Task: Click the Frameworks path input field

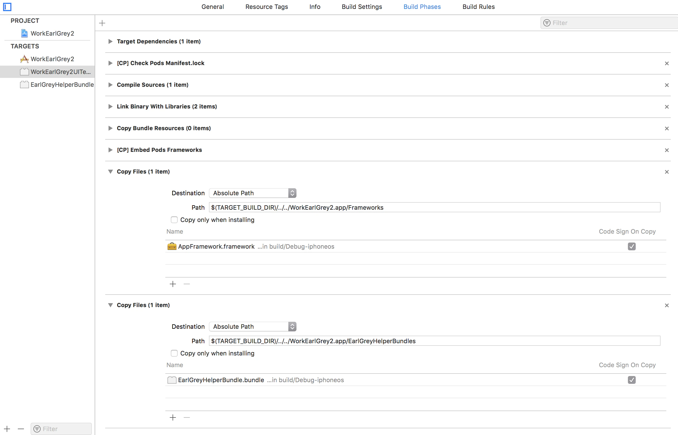Action: (434, 207)
